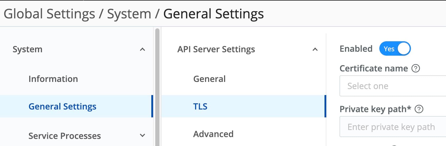Click the left sidebar vertical scrollbar

157,87
